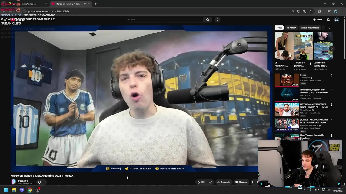Advance the Shorts shelf with next arrow
346x194 pixels.
point(332,48)
